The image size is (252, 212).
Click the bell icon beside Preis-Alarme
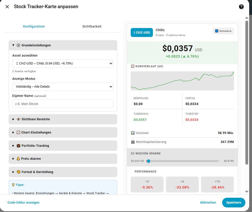point(18,159)
